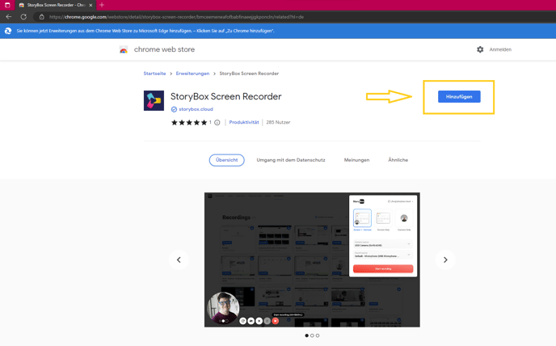The width and height of the screenshot is (556, 346).
Task: Show next screenshot with right chevron
Action: pyautogui.click(x=445, y=259)
